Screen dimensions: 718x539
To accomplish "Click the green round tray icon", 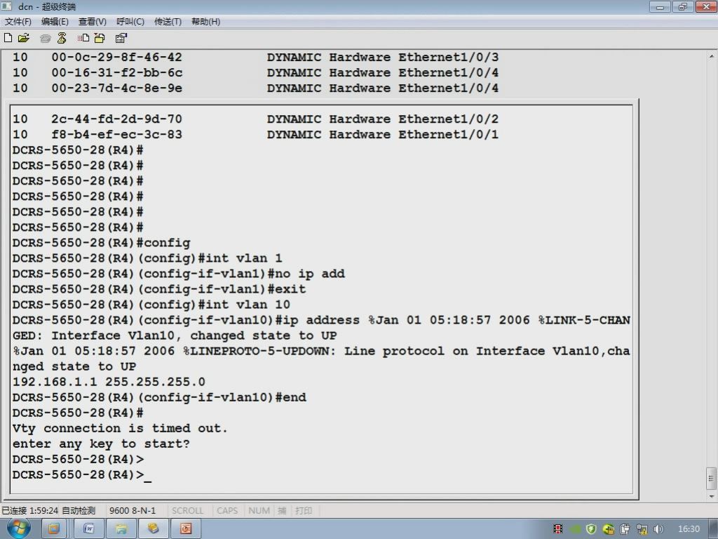I will pos(575,529).
